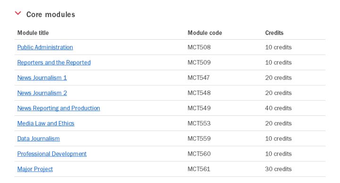Viewport: 340px width, 183px height.
Task: Open the Media Law and Ethics link
Action: (46, 123)
